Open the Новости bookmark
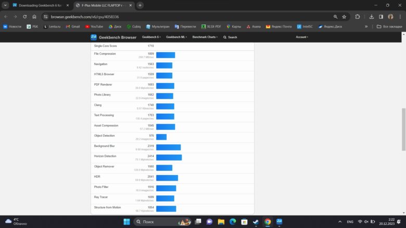Viewport: 406px width, 228px height. [x=12, y=26]
